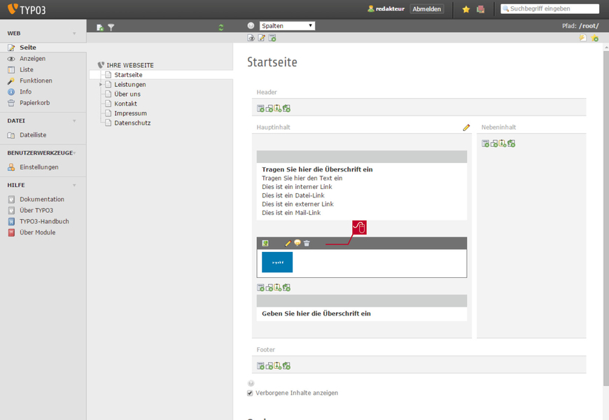Open the Spalten dropdown

[287, 26]
